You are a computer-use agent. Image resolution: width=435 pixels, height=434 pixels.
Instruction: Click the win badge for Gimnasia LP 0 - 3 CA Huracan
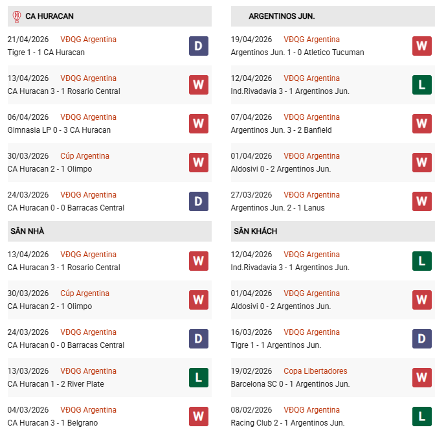click(x=198, y=124)
